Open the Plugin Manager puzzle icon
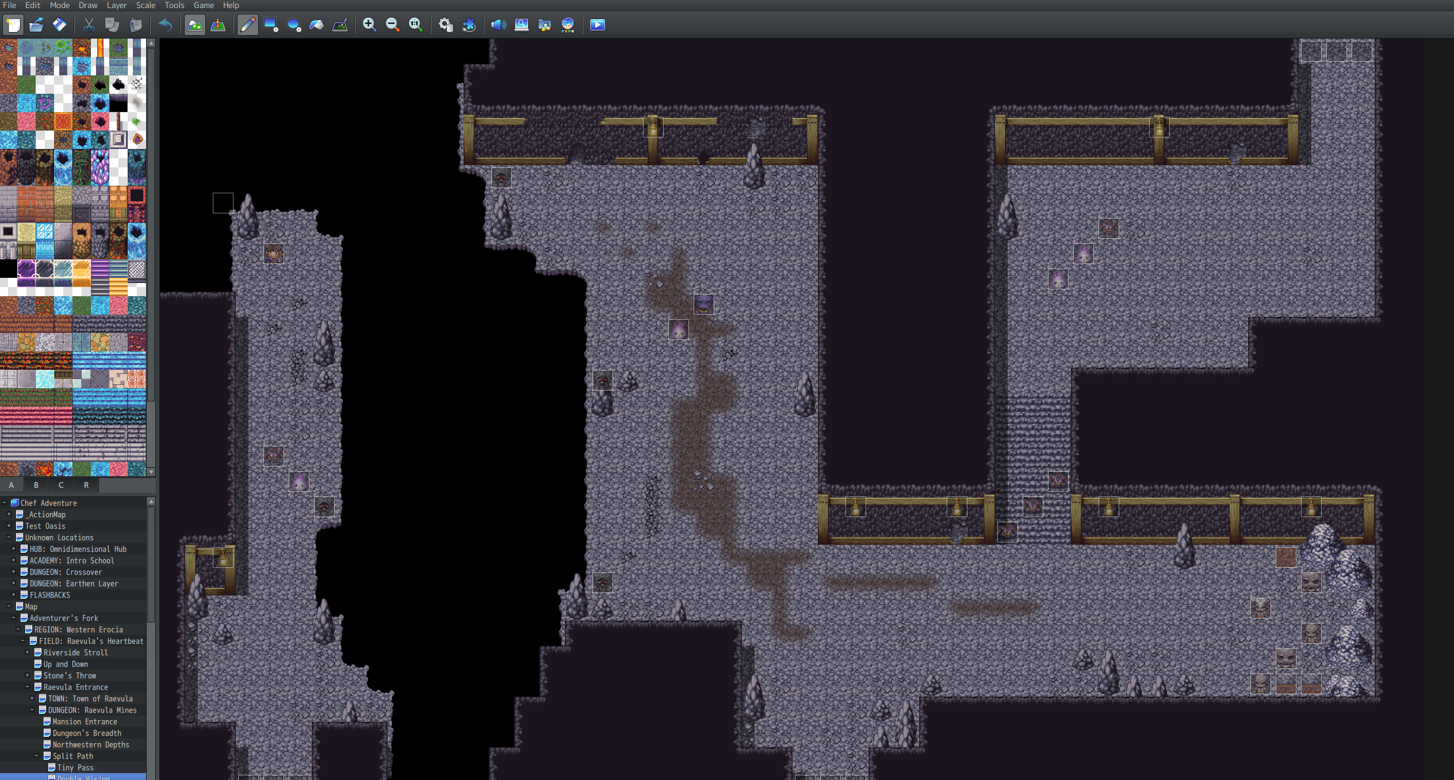 [x=469, y=25]
